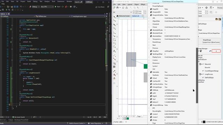This screenshot has height=125, width=223.
Task: Select the Text tool in CorelDRAW toolbox
Action: coord(114,51)
